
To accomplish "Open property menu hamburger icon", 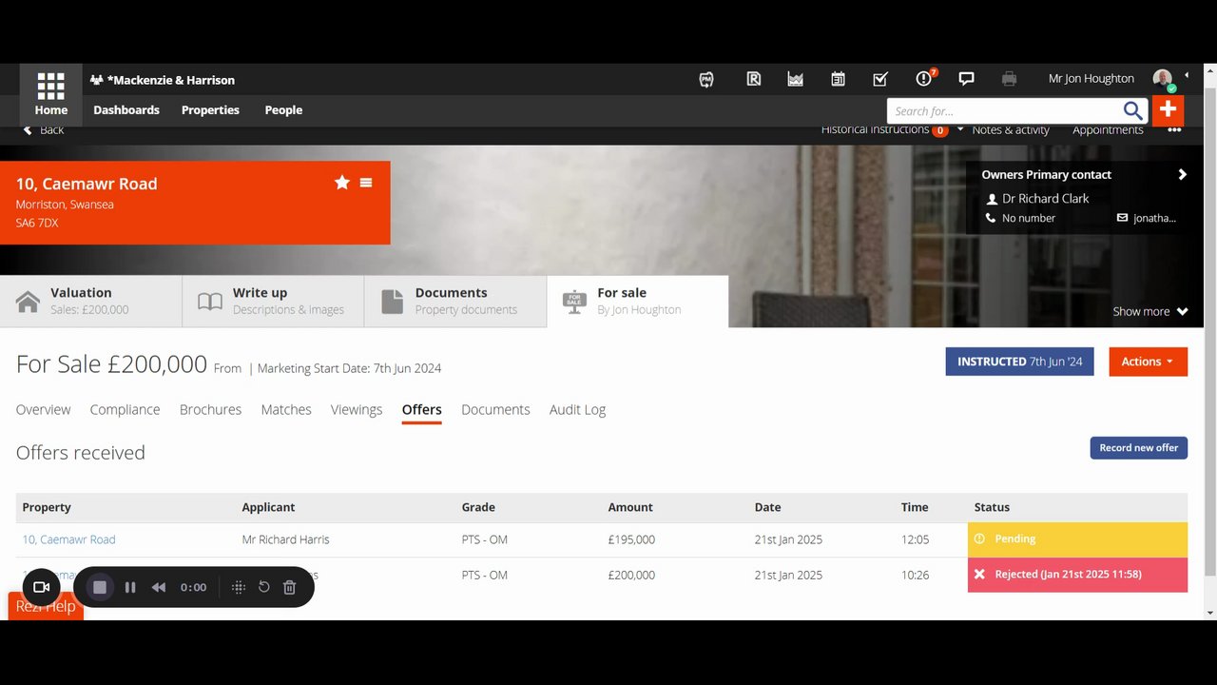I will coord(366,183).
